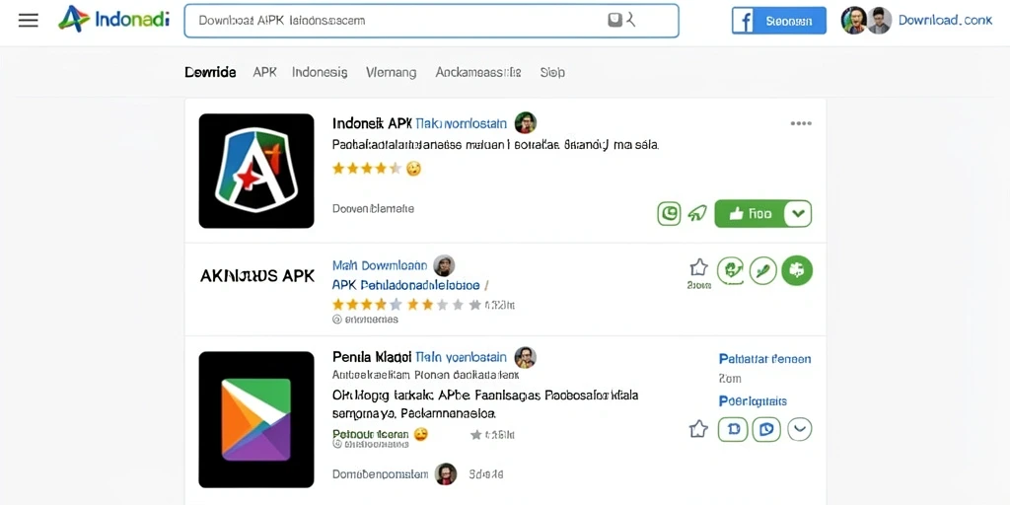1010x505 pixels.
Task: Click emoji beside Petnoud lceren
Action: click(420, 434)
